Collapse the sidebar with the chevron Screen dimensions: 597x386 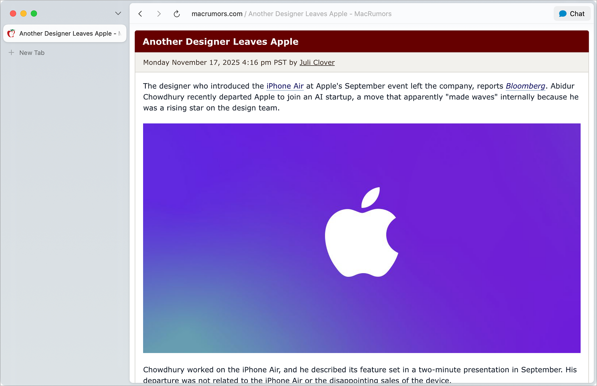coord(118,13)
